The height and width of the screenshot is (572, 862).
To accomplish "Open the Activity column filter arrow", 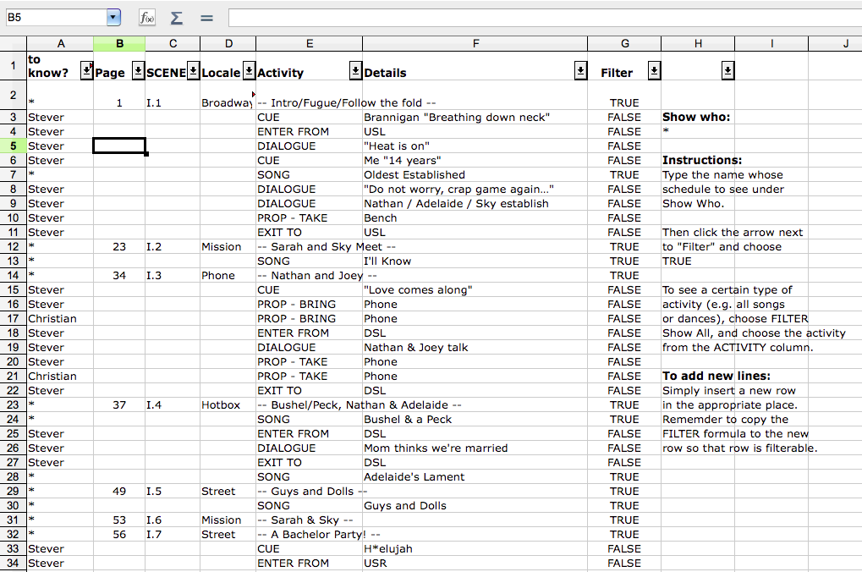I will pyautogui.click(x=355, y=71).
